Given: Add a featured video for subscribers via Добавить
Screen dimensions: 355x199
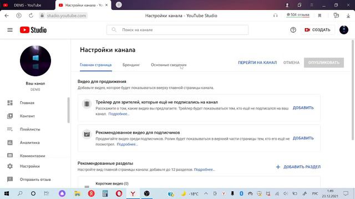Looking at the screenshot, I should [x=303, y=138].
